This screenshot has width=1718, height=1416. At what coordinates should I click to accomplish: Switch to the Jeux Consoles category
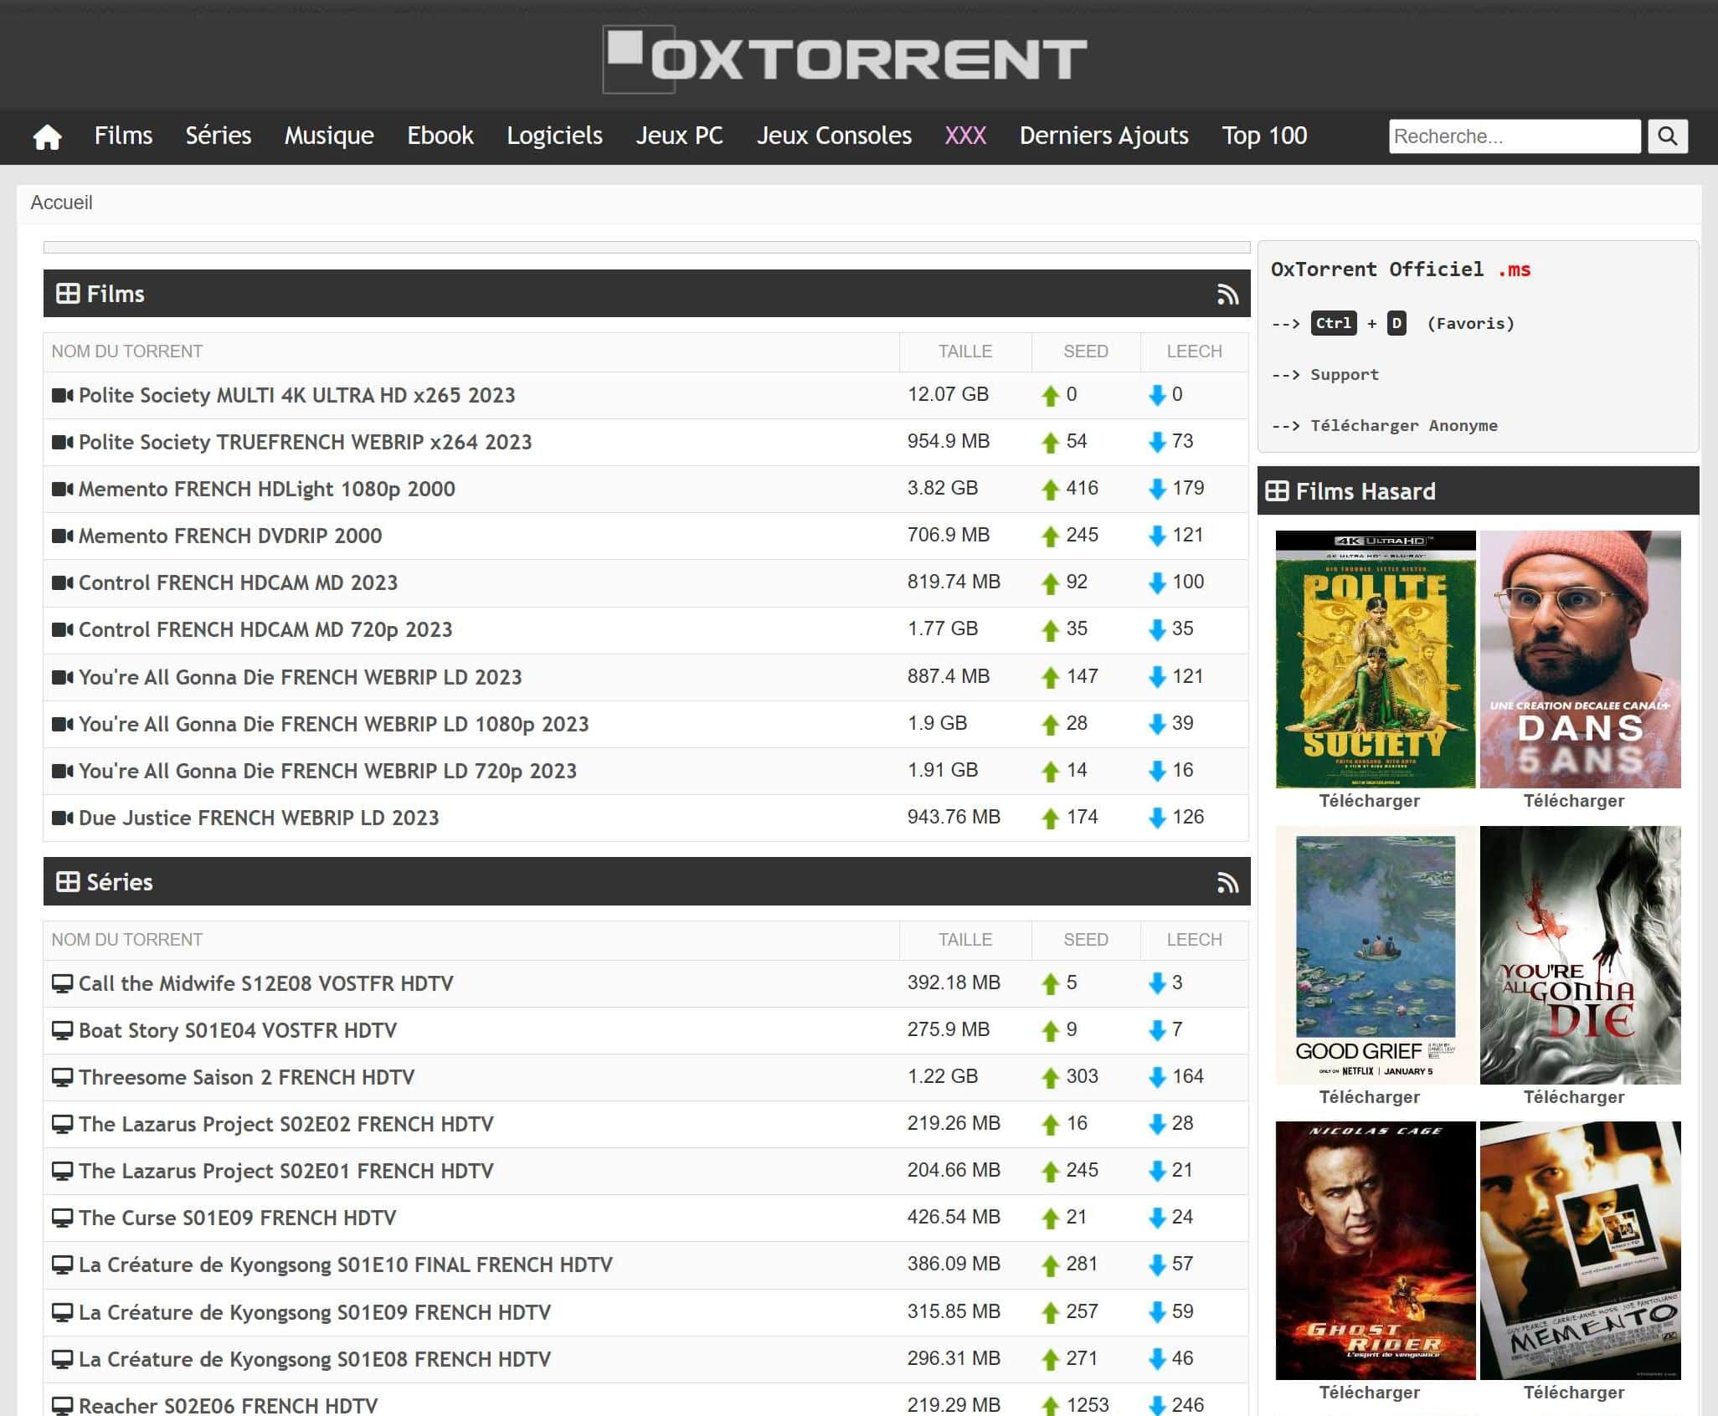click(834, 136)
